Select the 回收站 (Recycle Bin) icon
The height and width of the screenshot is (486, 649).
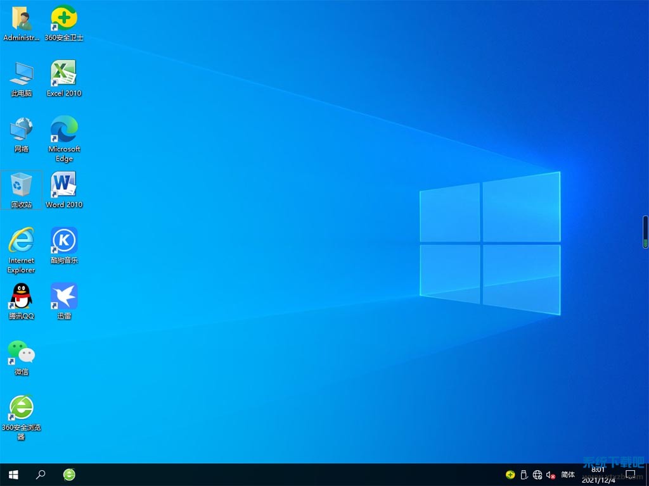[x=21, y=185]
